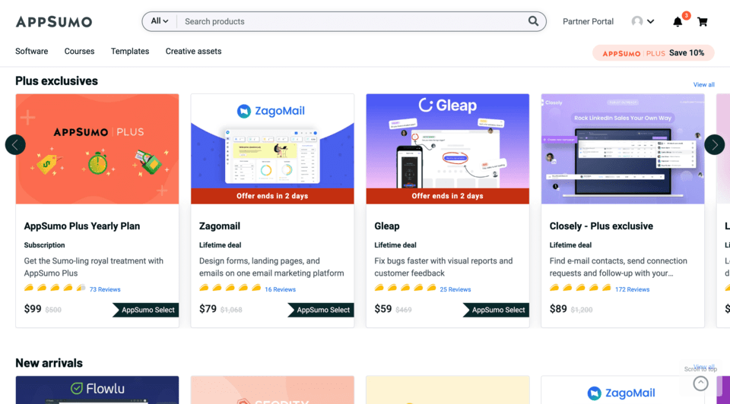
Task: Open the Software menu
Action: (x=32, y=51)
